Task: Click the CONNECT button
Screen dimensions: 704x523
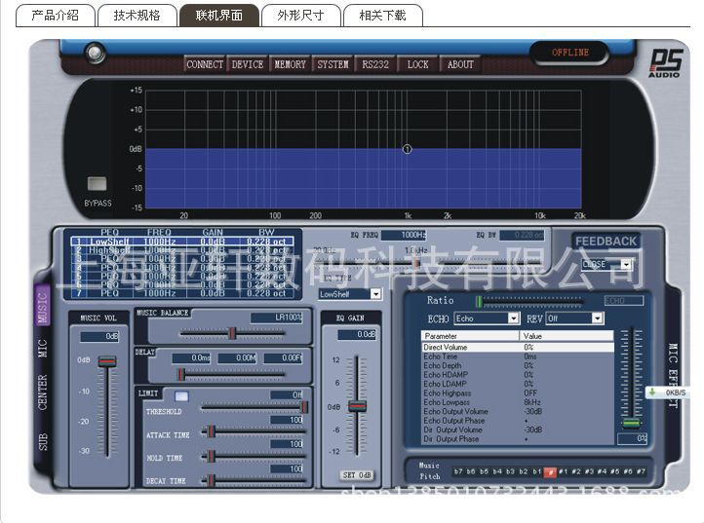Action: 205,64
